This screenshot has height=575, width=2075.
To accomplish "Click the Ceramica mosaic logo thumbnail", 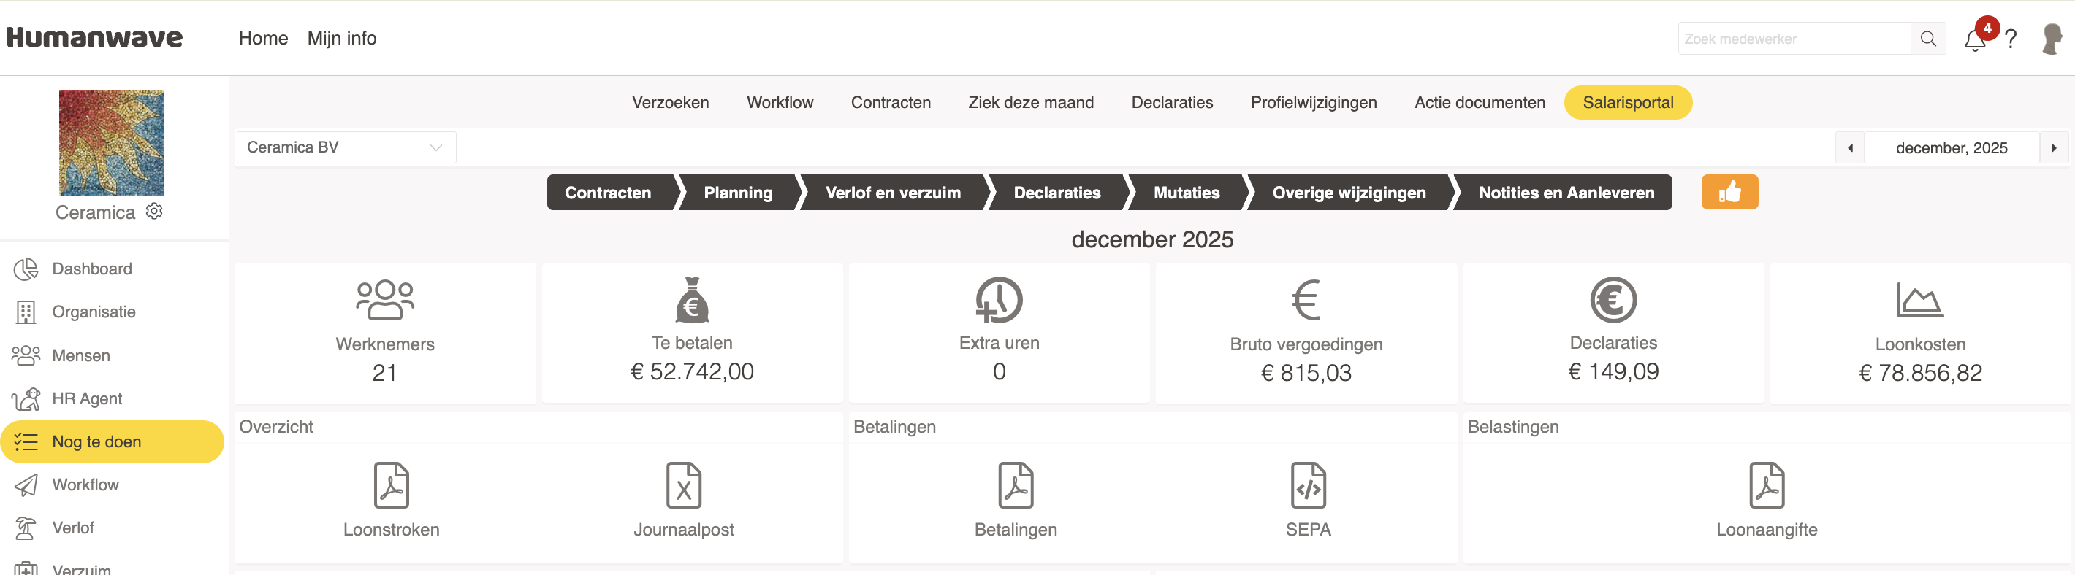I will (111, 142).
